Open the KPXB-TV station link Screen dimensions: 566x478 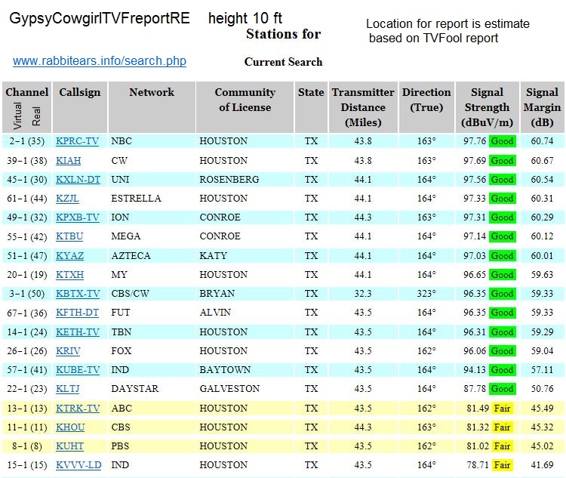tap(77, 217)
